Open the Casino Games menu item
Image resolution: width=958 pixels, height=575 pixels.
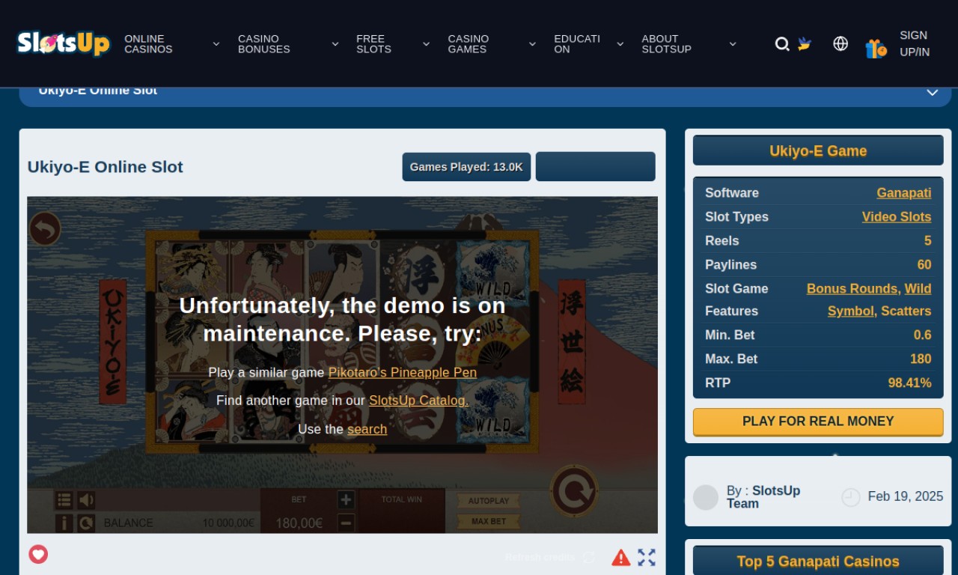(469, 44)
